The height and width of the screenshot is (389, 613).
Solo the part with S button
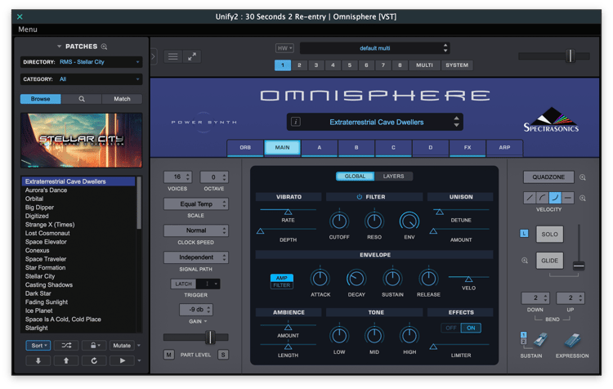[223, 355]
